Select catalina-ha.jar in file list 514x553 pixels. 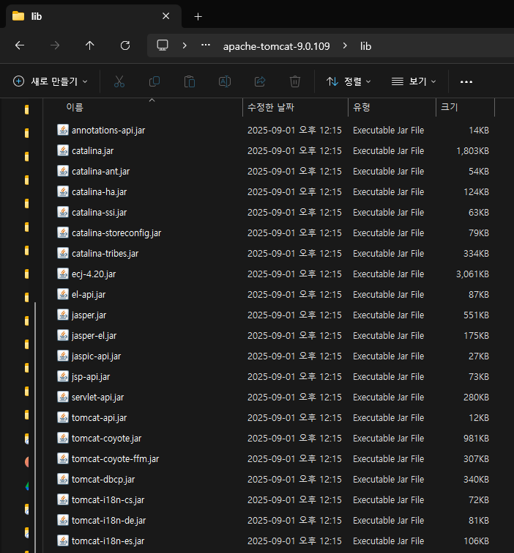pos(100,192)
